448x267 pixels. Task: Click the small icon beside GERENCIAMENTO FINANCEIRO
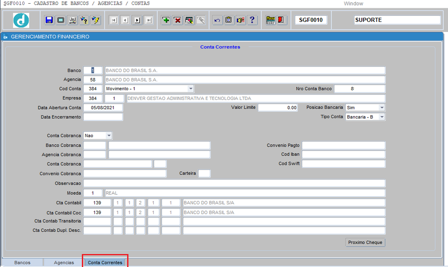pos(6,37)
